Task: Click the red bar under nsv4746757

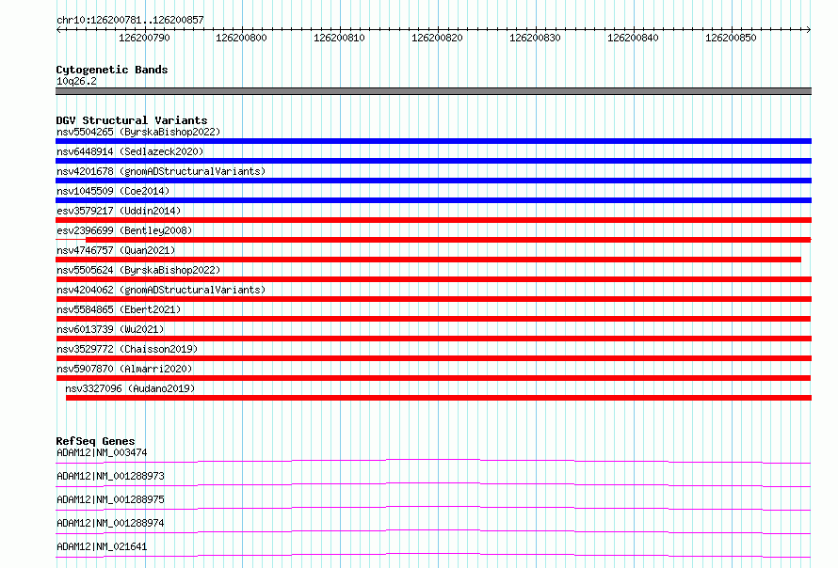Action: [x=428, y=260]
